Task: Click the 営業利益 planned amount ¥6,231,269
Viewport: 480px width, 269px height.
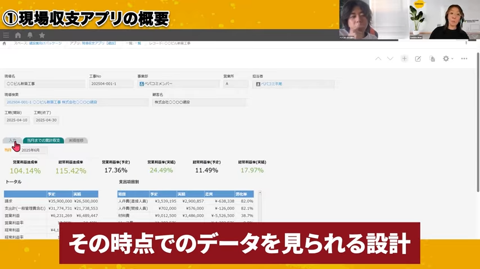Action: point(61,216)
